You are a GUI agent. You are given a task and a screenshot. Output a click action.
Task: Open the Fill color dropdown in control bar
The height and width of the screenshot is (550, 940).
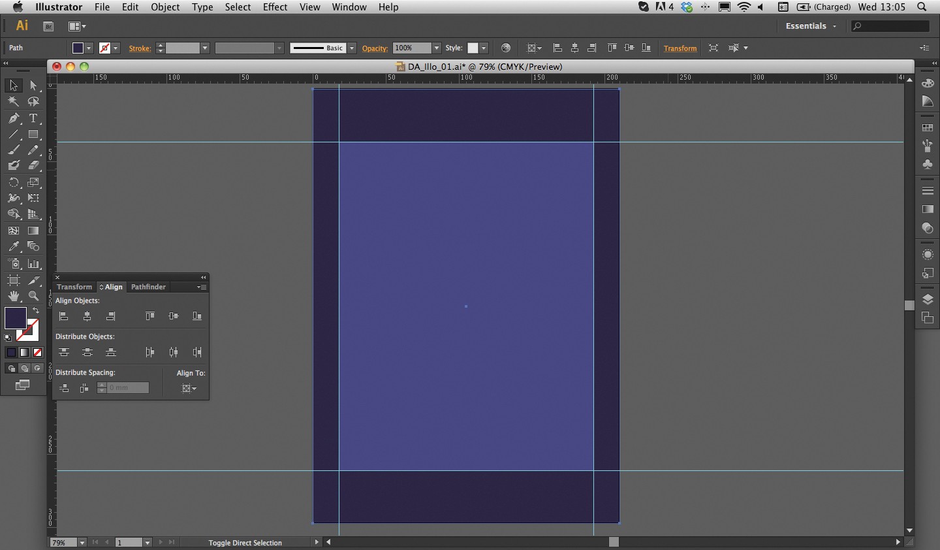tap(89, 48)
